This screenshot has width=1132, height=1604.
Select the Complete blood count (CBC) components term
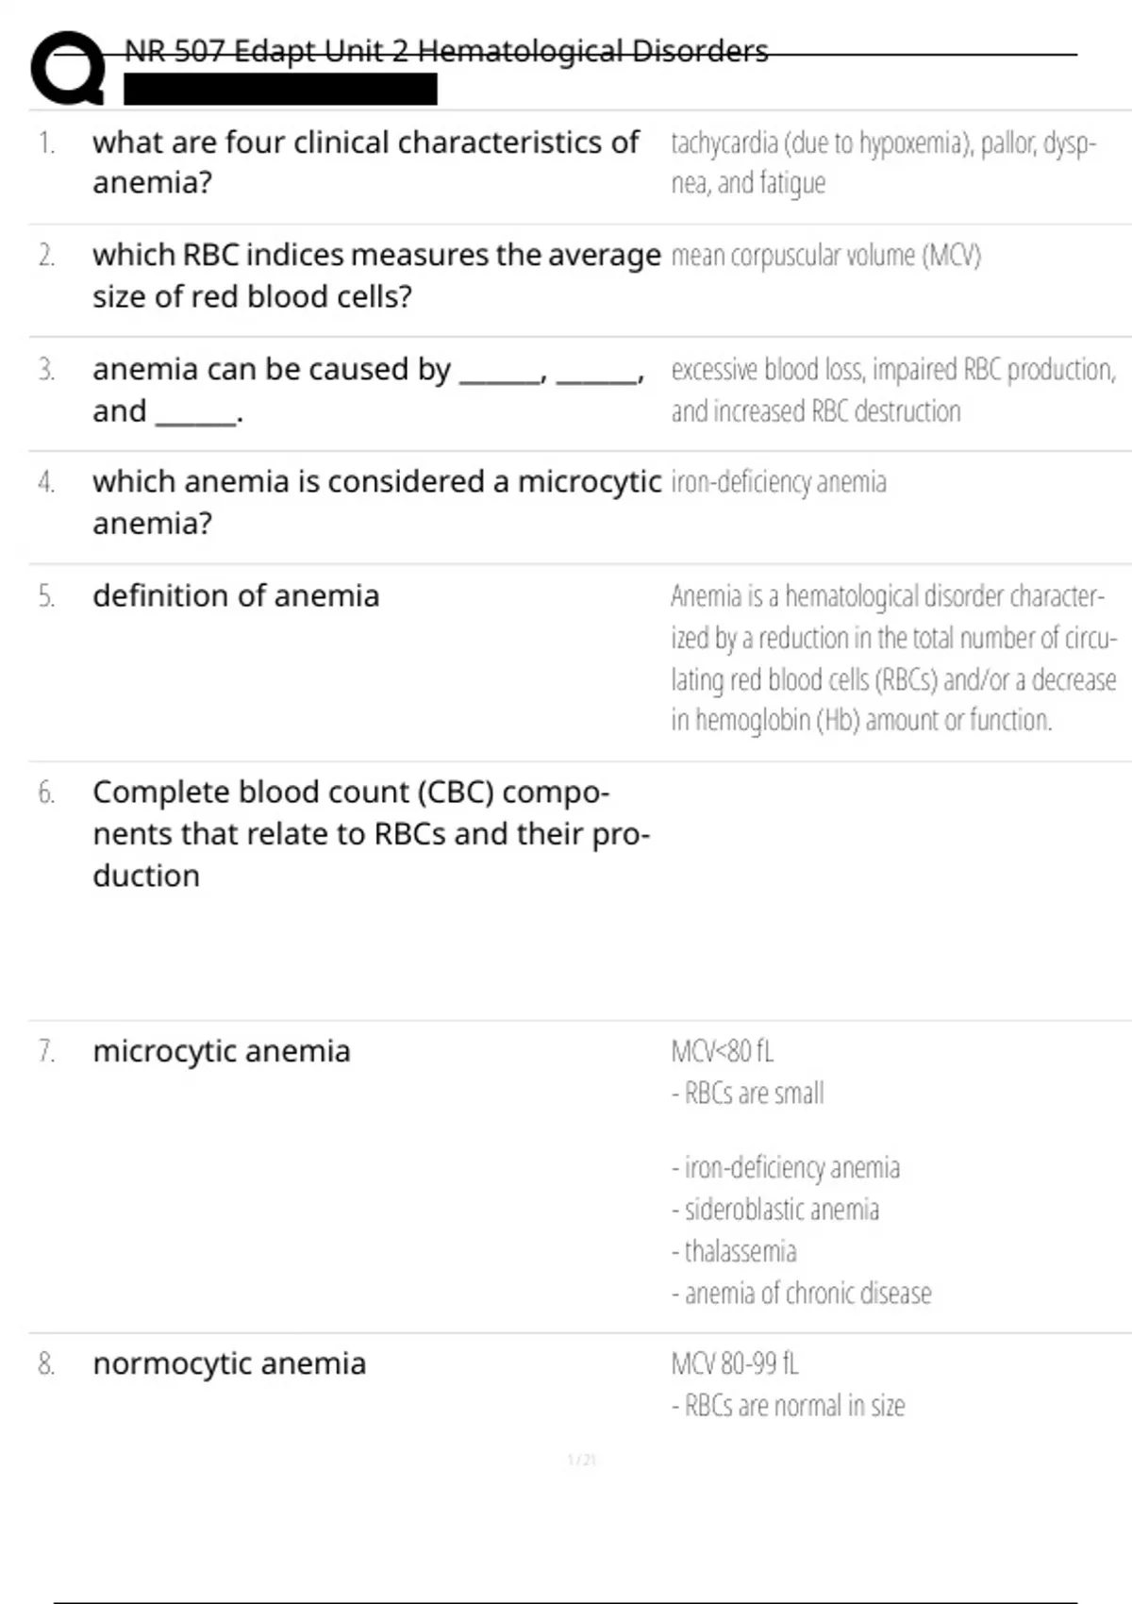click(x=371, y=834)
